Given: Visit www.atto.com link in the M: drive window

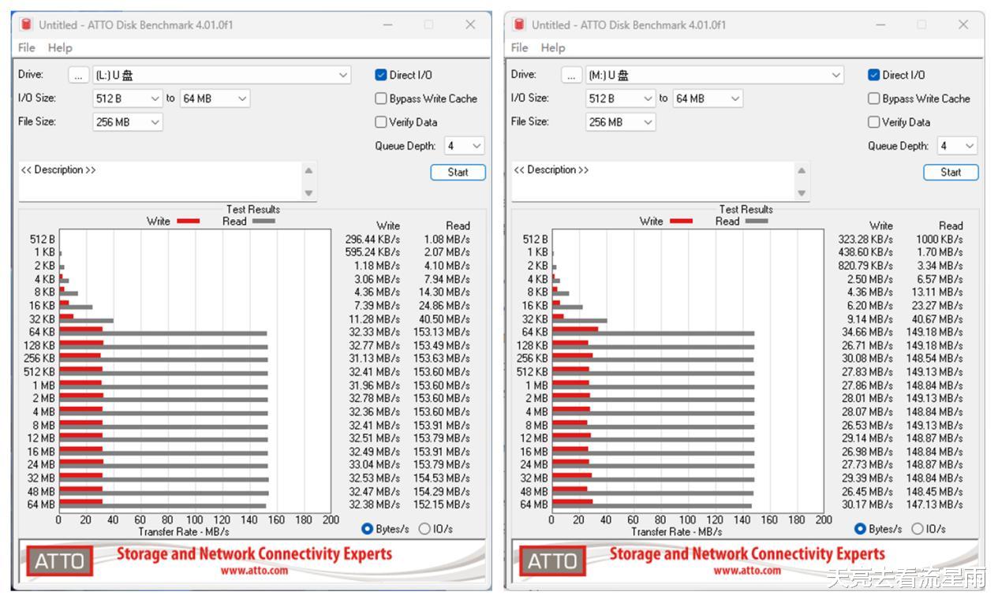Looking at the screenshot, I should tap(747, 571).
